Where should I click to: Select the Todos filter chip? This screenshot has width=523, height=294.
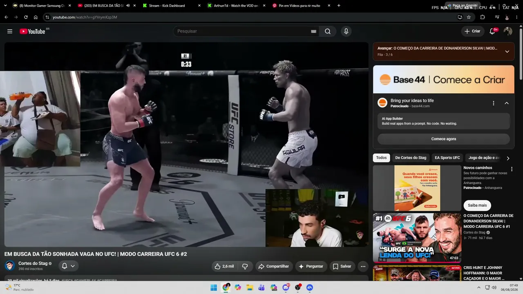point(381,158)
